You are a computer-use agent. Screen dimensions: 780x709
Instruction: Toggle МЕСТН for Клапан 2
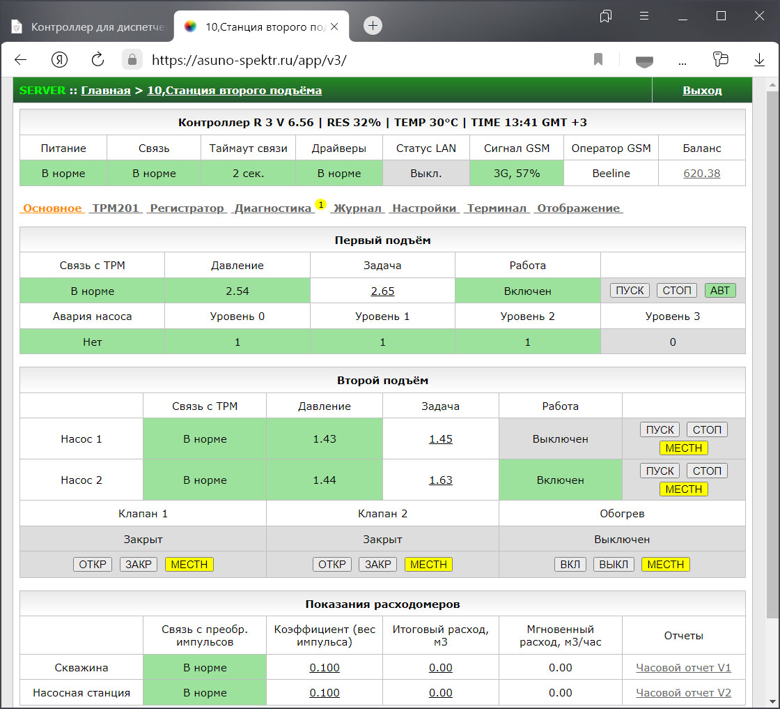pyautogui.click(x=428, y=565)
